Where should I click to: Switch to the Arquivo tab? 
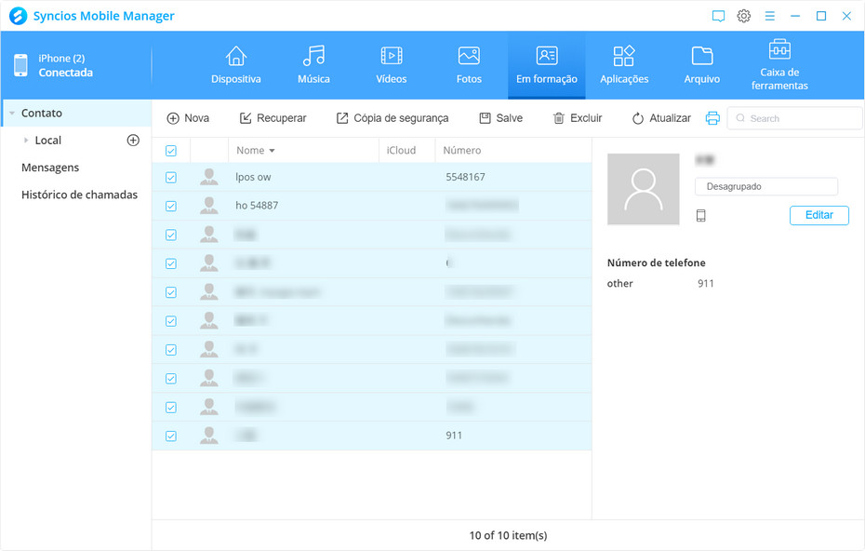click(x=701, y=65)
